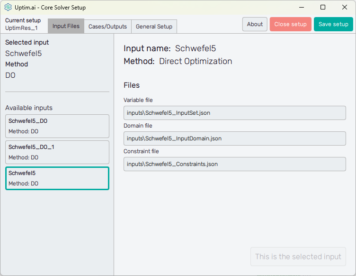Select the highlighted Schwefel5 input card
Viewport: 356px width, 276px height.
(x=57, y=178)
